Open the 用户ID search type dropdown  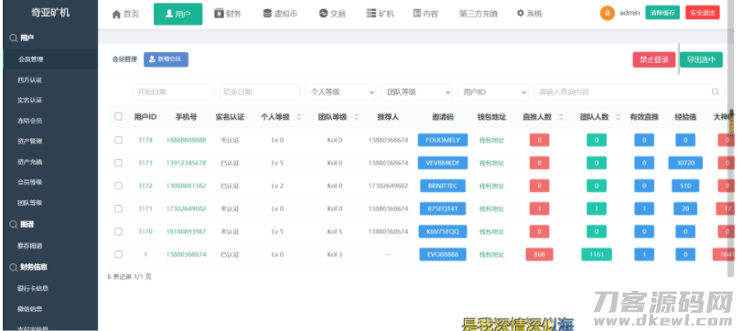(x=492, y=92)
